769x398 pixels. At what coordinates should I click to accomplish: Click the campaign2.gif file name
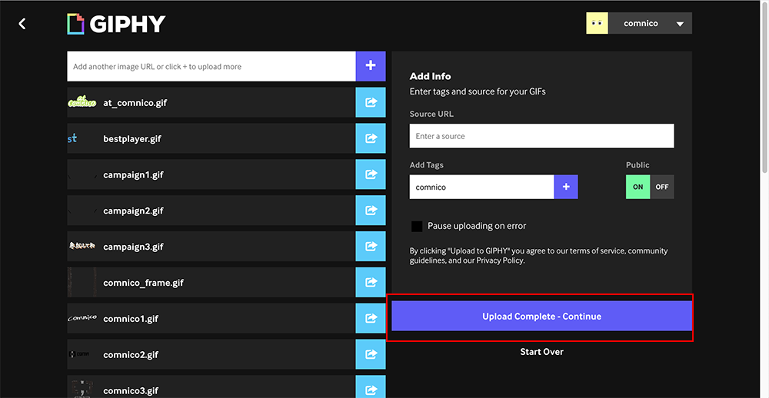pyautogui.click(x=133, y=211)
